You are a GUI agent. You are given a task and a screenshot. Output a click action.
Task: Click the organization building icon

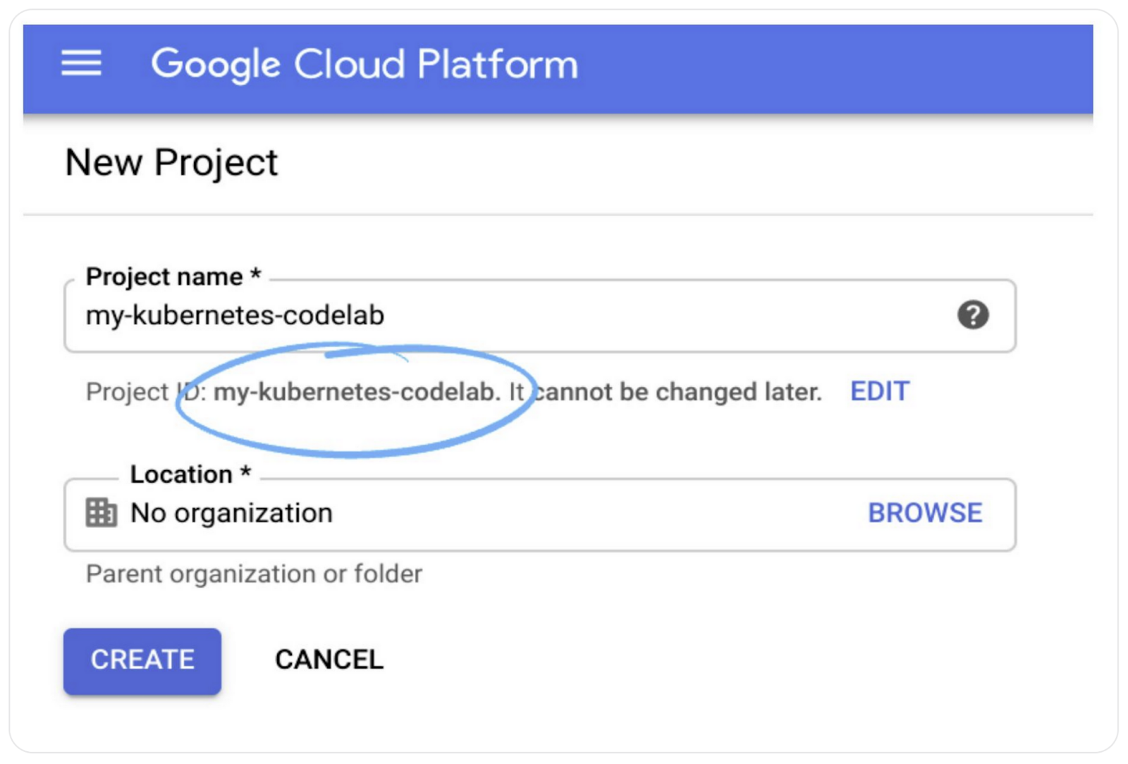(101, 512)
